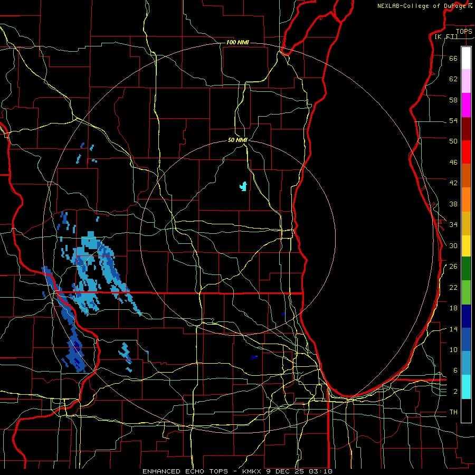This screenshot has width=475, height=475.
Task: Select the dark red legend swatch
Action: click(x=466, y=129)
